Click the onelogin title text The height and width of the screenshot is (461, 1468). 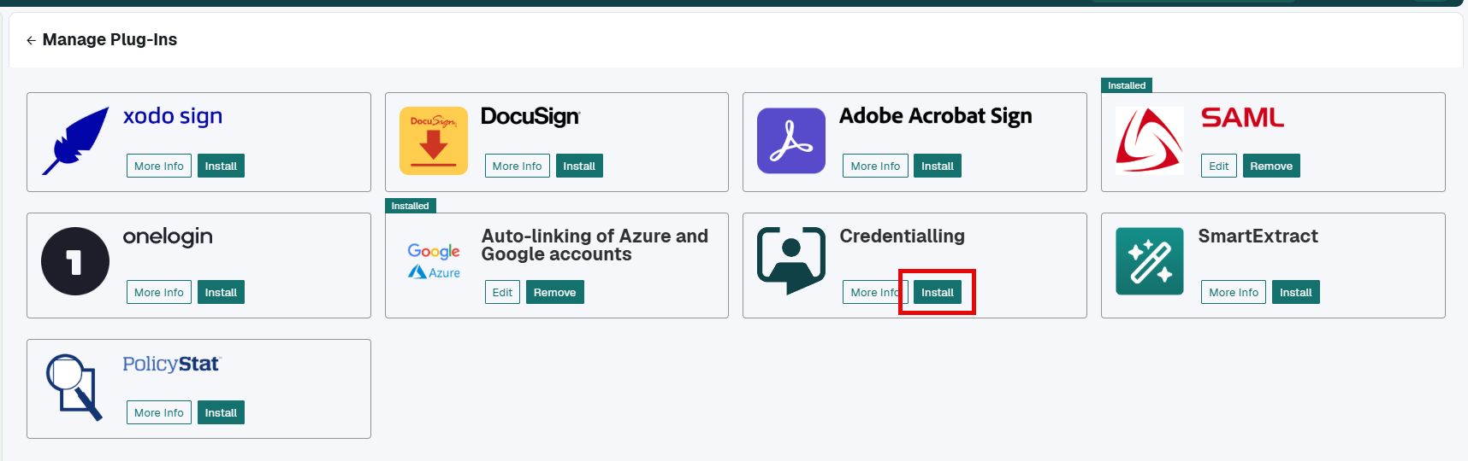point(168,236)
